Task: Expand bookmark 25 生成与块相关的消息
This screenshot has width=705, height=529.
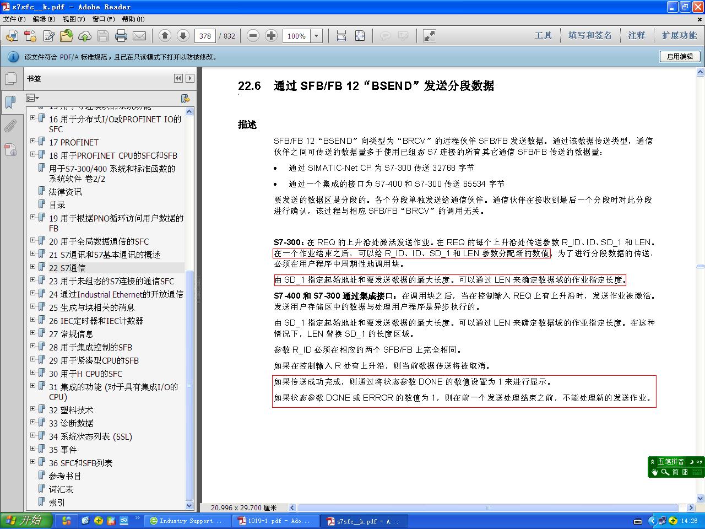Action: [x=32, y=307]
